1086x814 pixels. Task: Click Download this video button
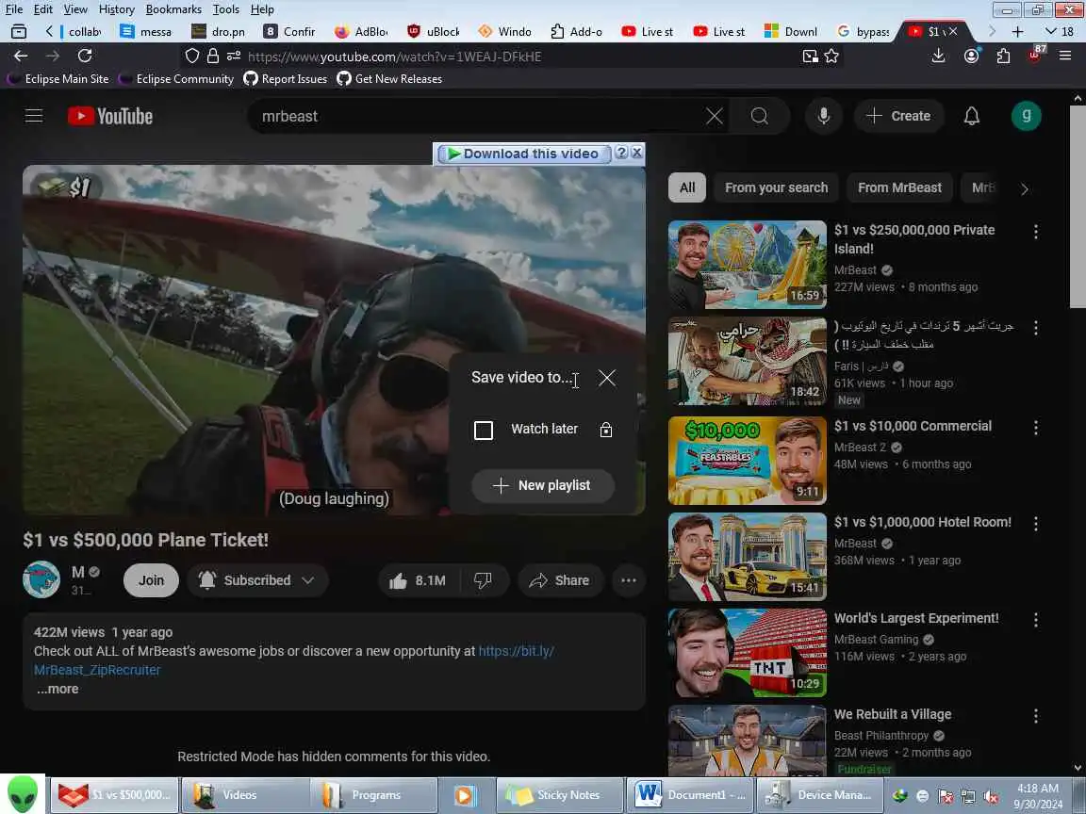click(x=523, y=154)
